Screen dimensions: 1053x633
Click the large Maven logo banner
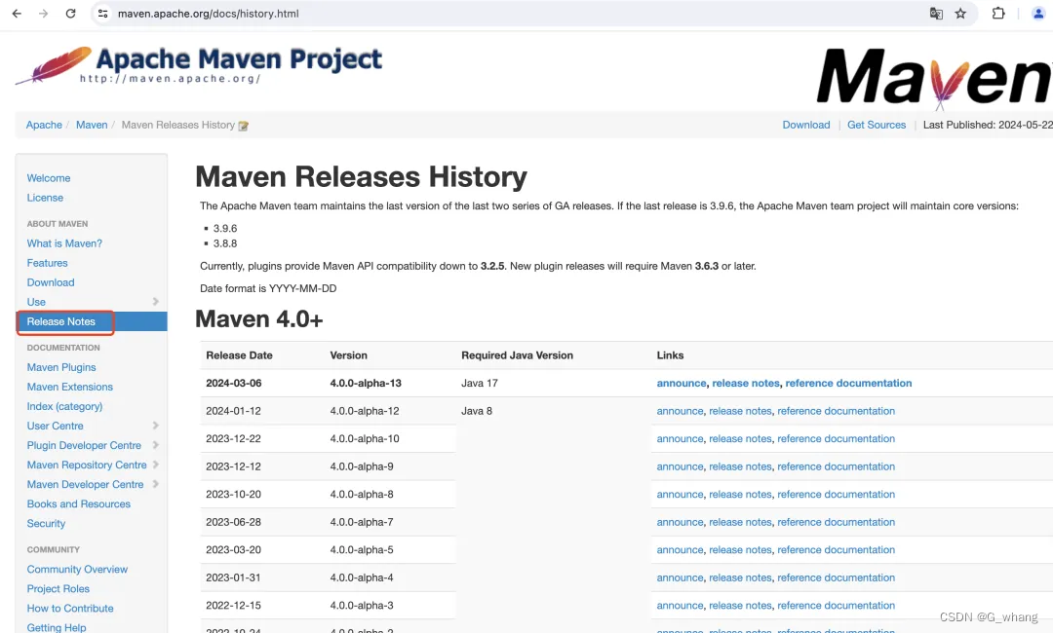click(934, 77)
